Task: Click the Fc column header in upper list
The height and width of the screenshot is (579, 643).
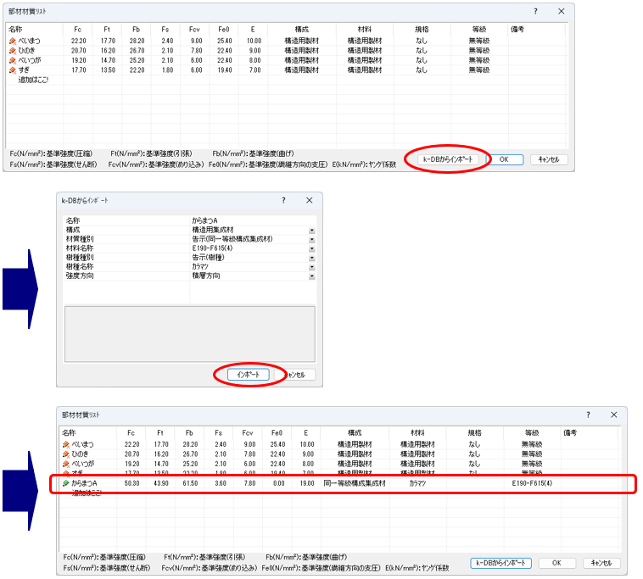Action: coord(78,30)
